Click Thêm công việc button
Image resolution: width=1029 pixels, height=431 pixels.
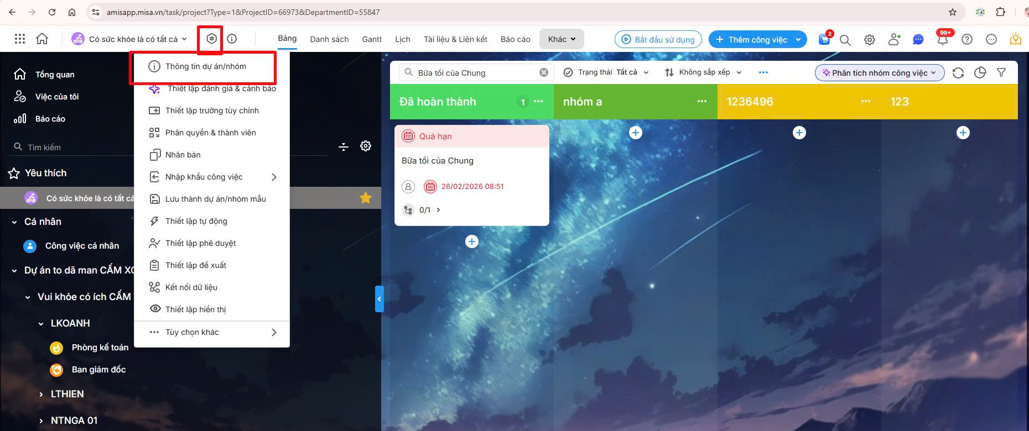coord(751,39)
